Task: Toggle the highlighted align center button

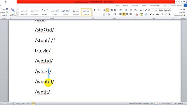Action: (124, 14)
